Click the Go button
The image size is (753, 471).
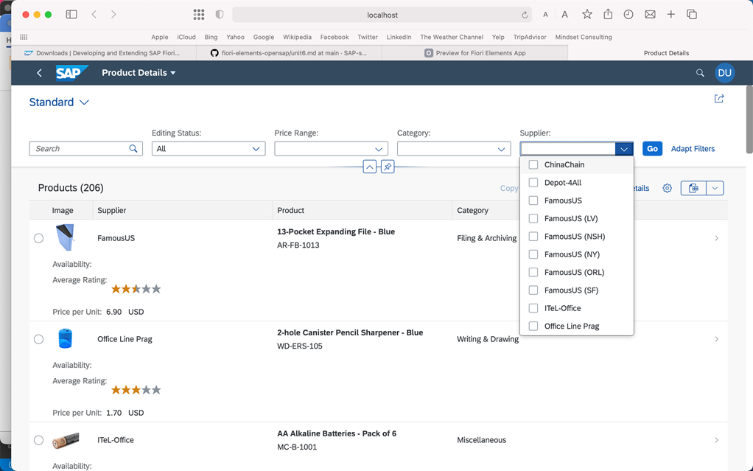tap(652, 148)
